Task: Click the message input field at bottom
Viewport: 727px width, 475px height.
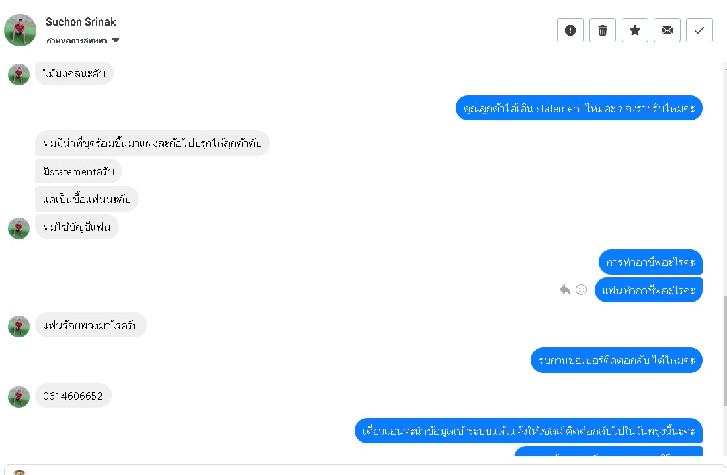Action: pyautogui.click(x=363, y=470)
